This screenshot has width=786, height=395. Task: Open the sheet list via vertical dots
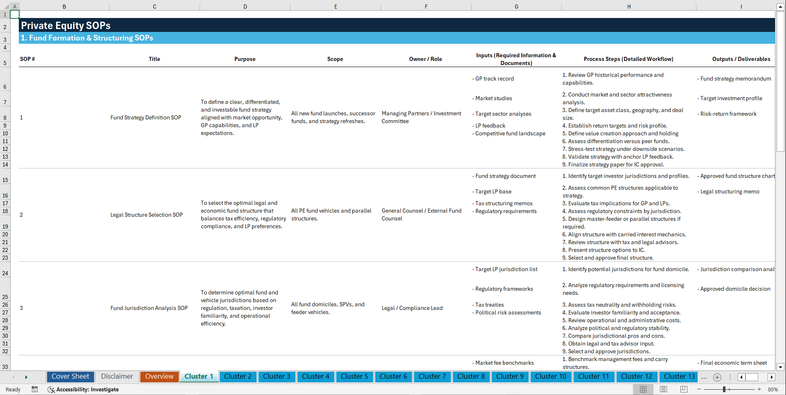[730, 377]
